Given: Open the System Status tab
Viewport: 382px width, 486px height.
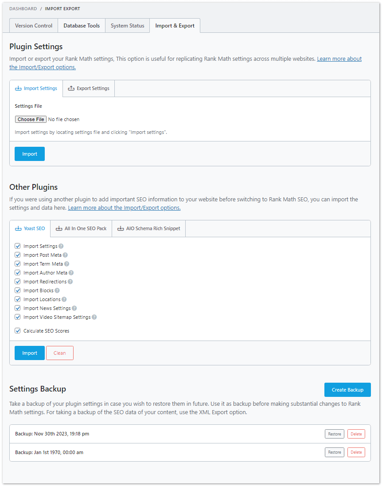Looking at the screenshot, I should point(127,25).
